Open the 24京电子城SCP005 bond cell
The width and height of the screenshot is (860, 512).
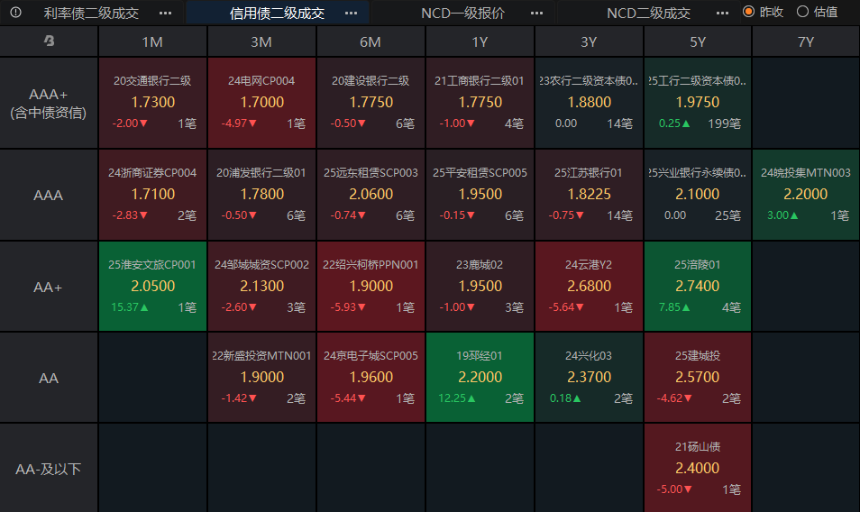pos(371,377)
